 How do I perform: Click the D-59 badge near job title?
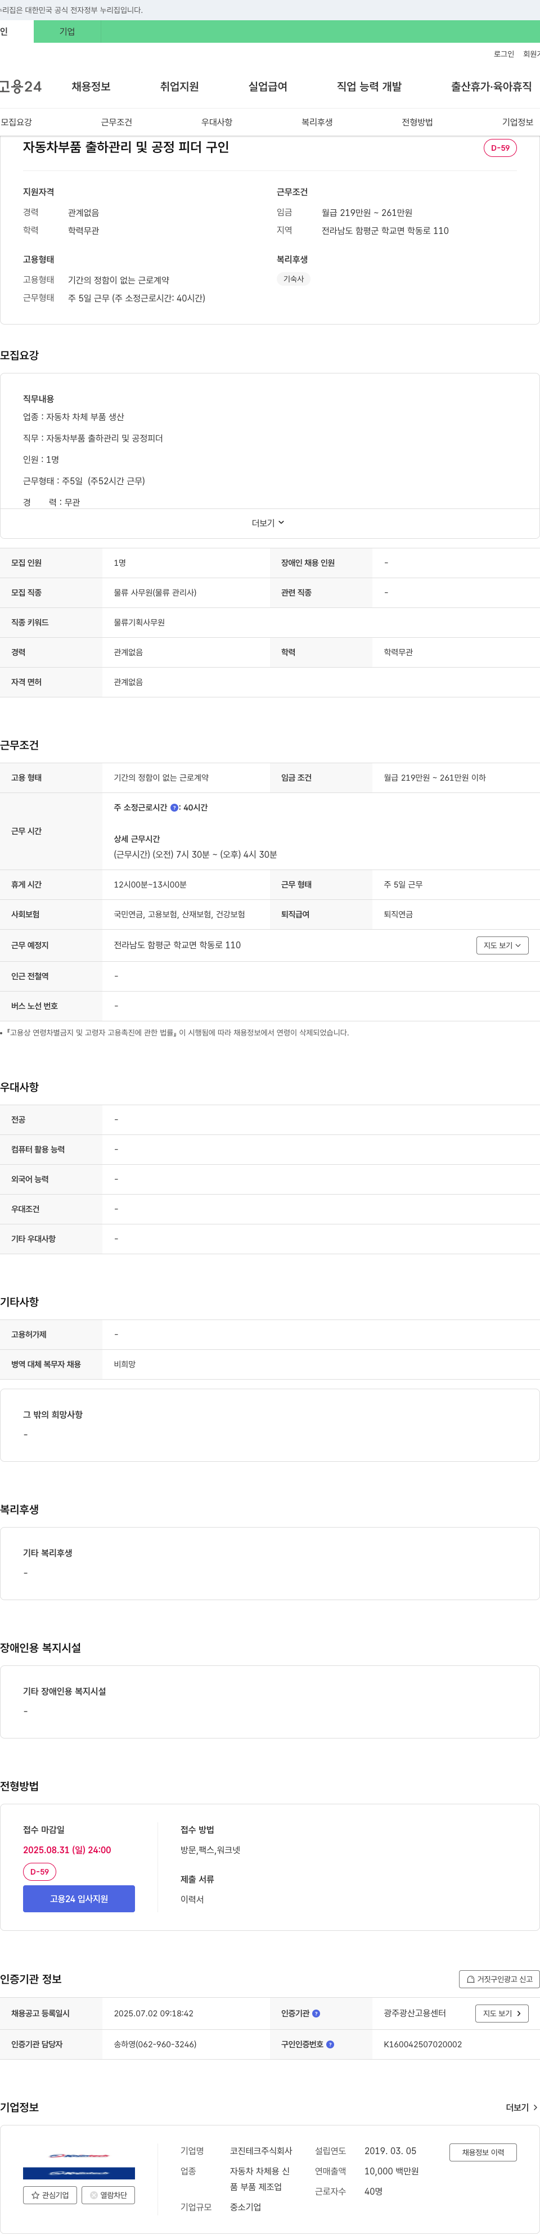pos(500,147)
